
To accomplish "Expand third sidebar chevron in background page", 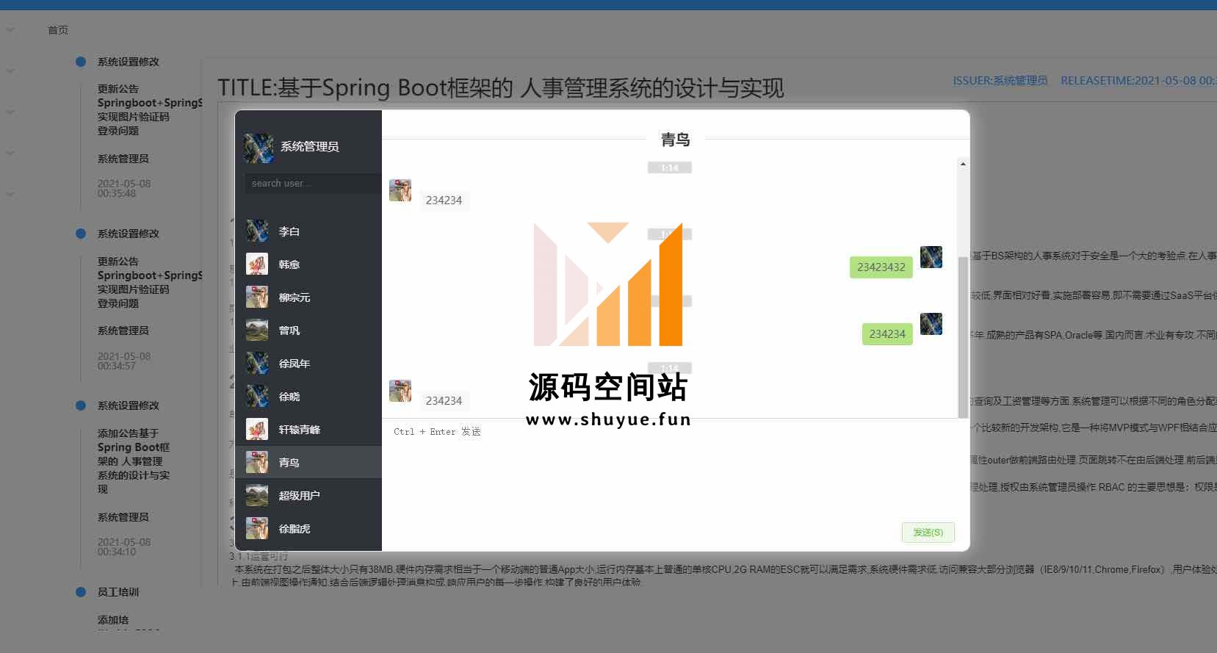I will tap(10, 112).
